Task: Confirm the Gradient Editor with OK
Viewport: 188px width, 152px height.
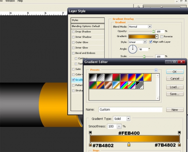Action: (175, 72)
